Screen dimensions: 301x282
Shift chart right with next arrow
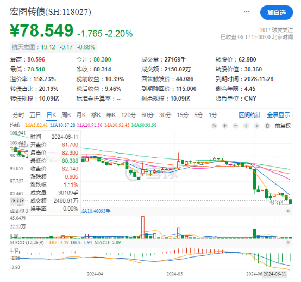256,126
